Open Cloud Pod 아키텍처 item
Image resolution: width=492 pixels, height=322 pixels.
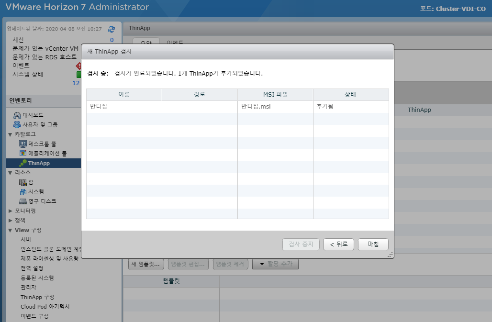point(45,307)
